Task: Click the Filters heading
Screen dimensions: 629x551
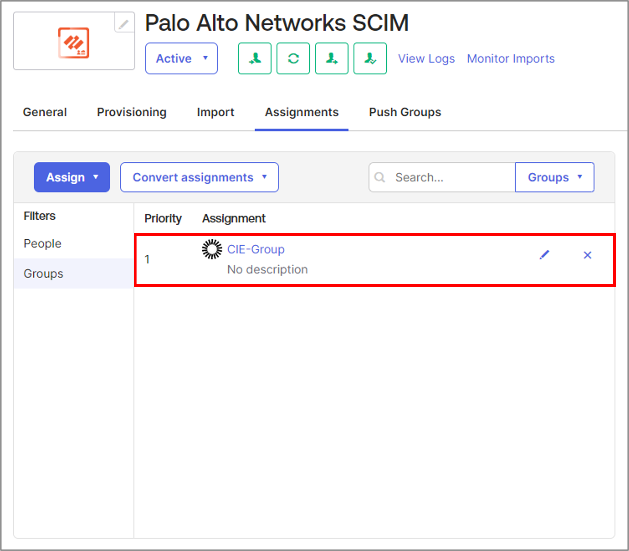Action: click(40, 216)
